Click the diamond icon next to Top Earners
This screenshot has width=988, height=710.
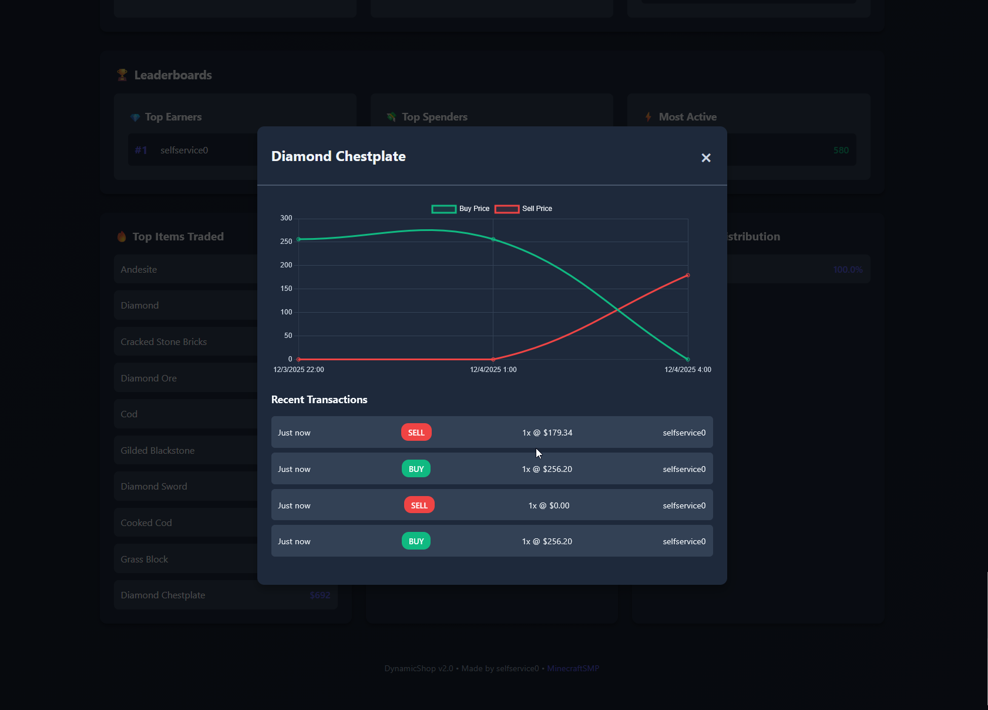[135, 118]
